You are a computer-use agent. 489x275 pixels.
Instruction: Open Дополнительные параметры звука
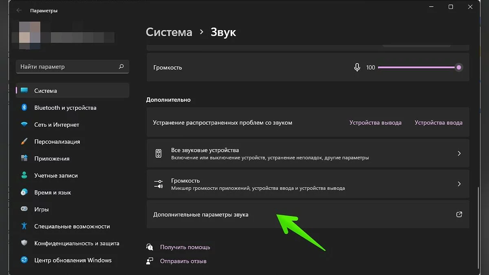click(x=201, y=215)
